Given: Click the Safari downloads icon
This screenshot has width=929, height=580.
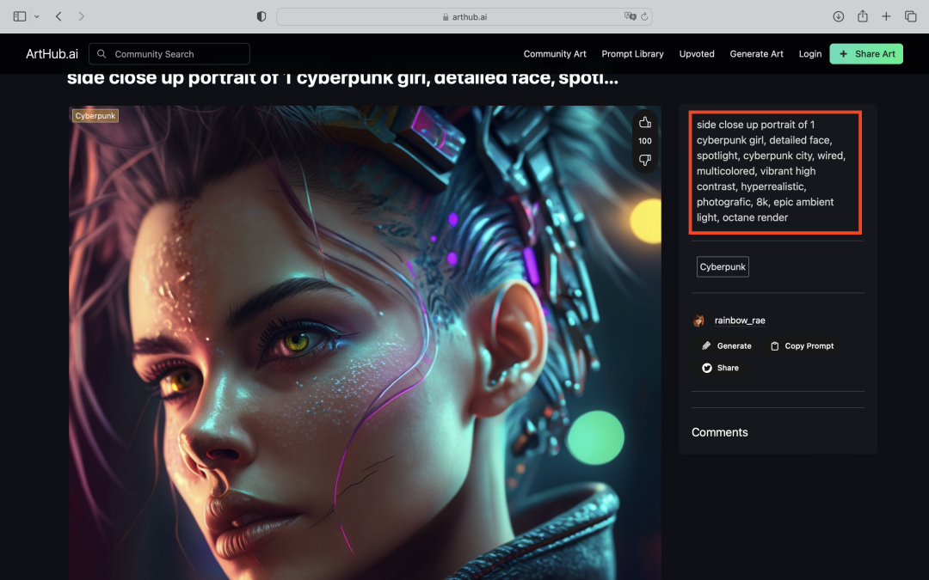Looking at the screenshot, I should click(x=839, y=16).
